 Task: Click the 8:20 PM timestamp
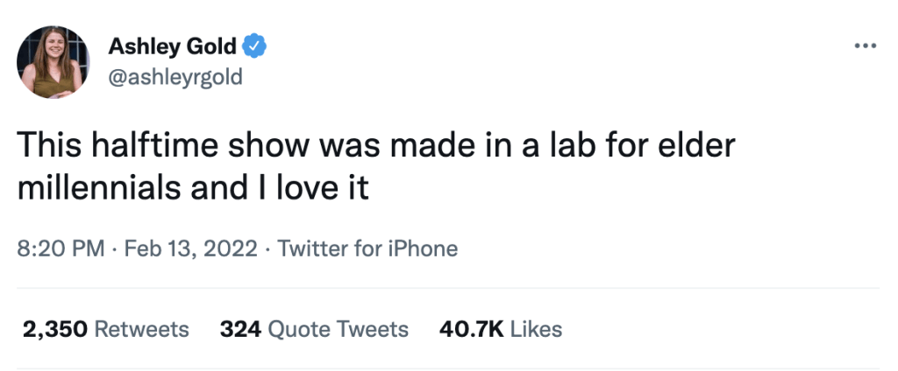pyautogui.click(x=61, y=248)
